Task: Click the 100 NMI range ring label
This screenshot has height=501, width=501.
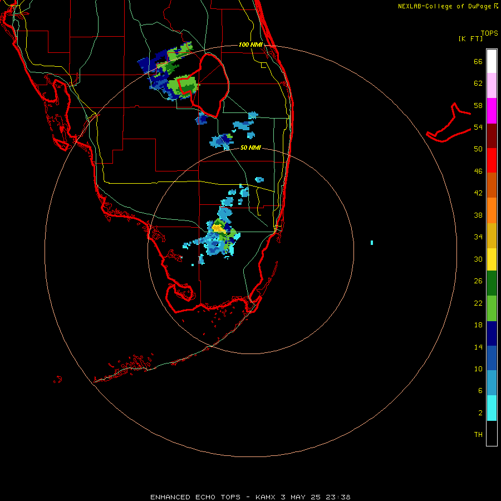Action: (250, 45)
